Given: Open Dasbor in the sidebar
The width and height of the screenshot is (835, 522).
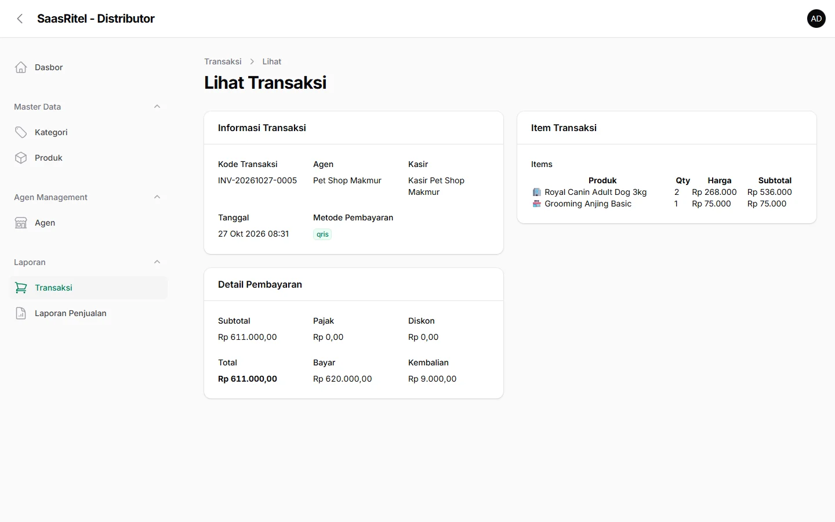Looking at the screenshot, I should pyautogui.click(x=88, y=67).
